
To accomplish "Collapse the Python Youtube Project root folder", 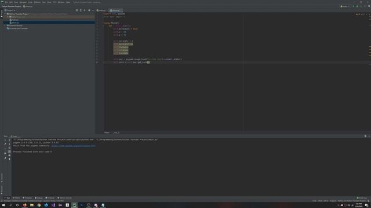I will tap(5, 14).
